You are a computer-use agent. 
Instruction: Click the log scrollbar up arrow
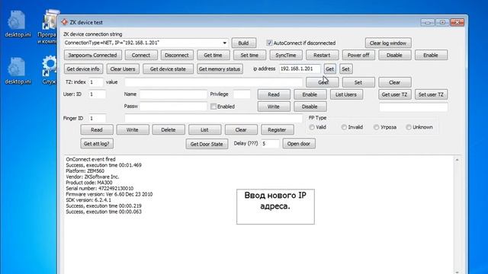[x=457, y=160]
